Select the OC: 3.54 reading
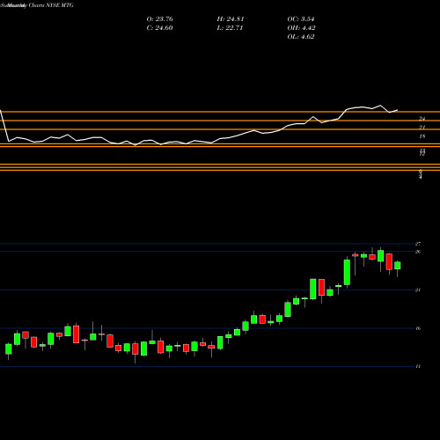440x440 pixels. (301, 19)
